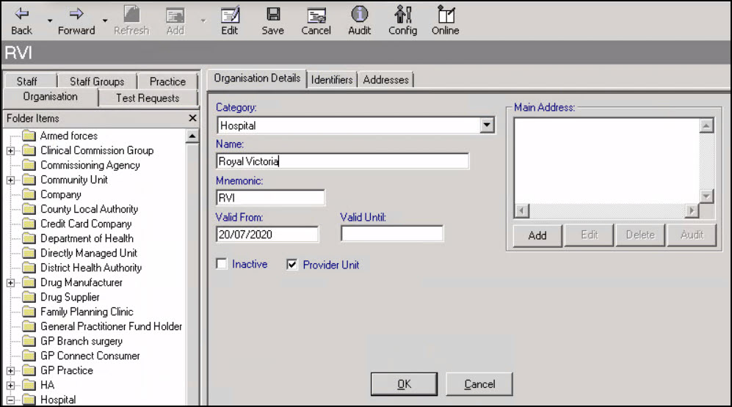
Task: Switch to the Identifiers tab
Action: [x=332, y=79]
